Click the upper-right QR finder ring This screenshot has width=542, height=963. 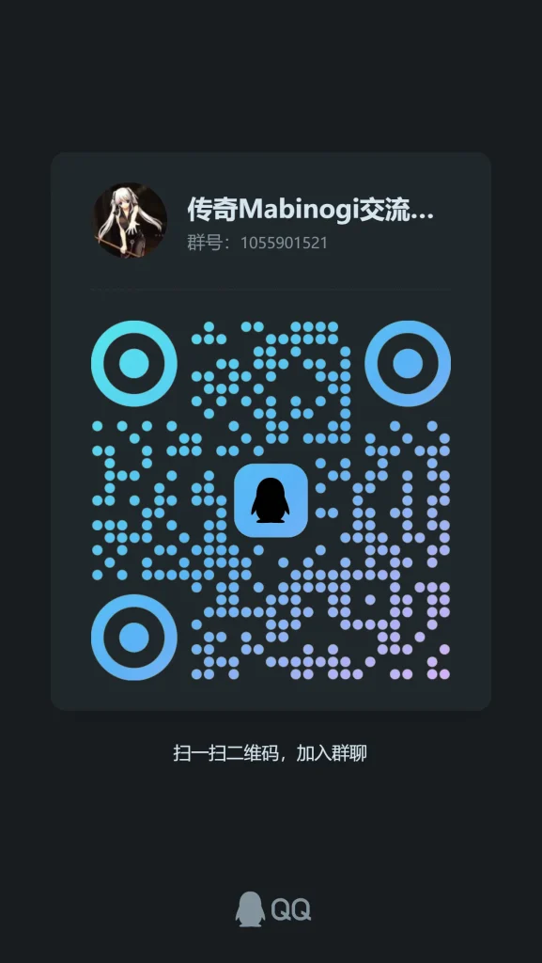click(x=408, y=364)
